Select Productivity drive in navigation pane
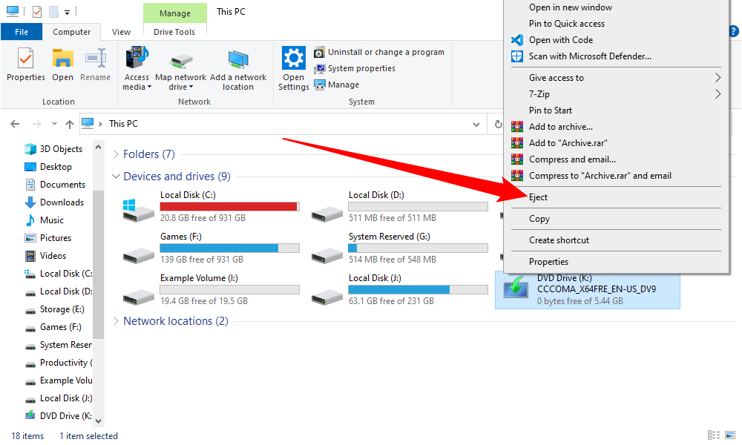This screenshot has width=742, height=445. (59, 363)
